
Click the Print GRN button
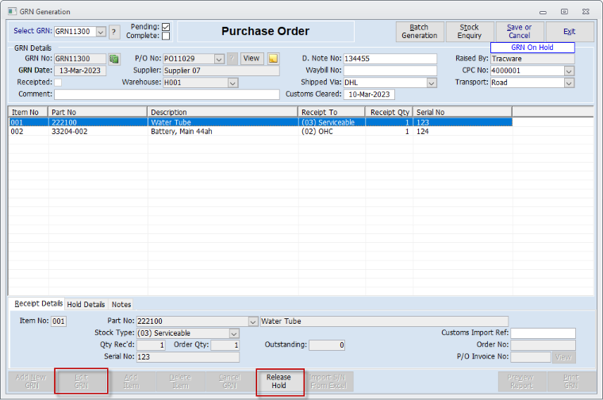tap(571, 382)
